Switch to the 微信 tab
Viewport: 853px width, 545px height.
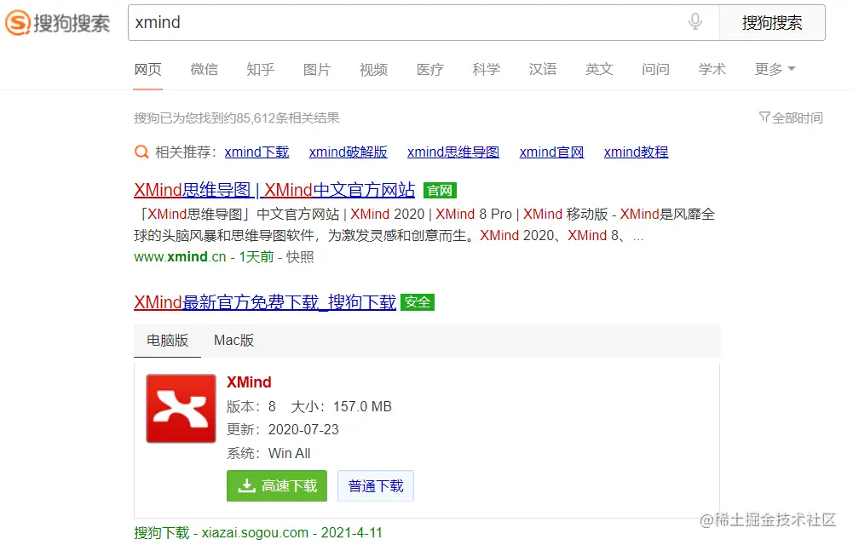pos(204,69)
